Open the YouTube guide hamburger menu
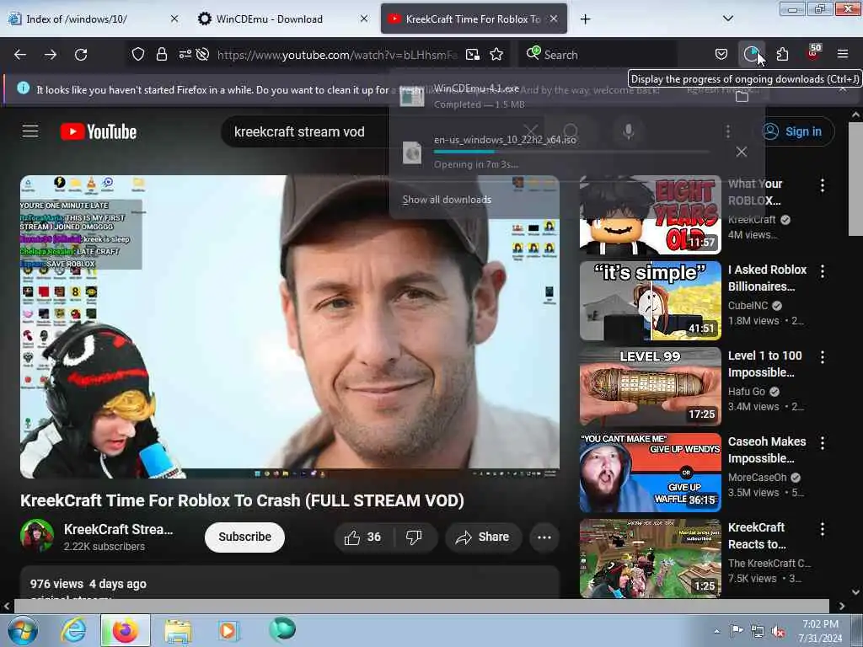Screen dimensions: 863x647 (x=30, y=131)
